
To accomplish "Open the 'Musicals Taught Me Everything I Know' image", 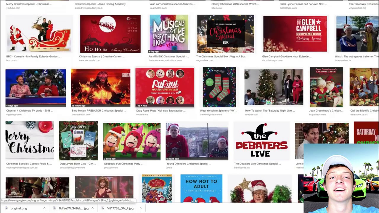I will [169, 34].
